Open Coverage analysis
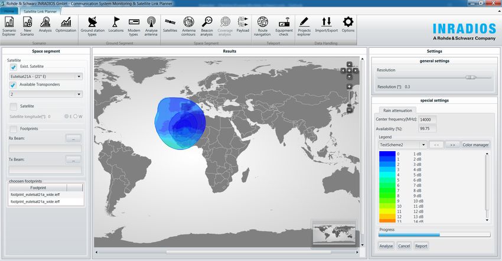 (x=225, y=26)
